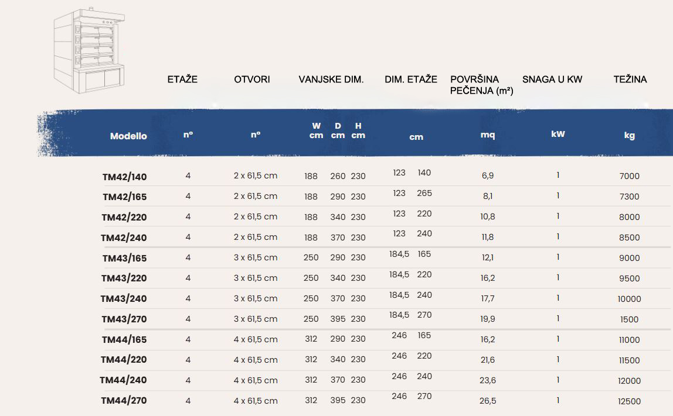Select the DIM. ETAŽE heading
The width and height of the screenshot is (673, 416).
pos(411,80)
